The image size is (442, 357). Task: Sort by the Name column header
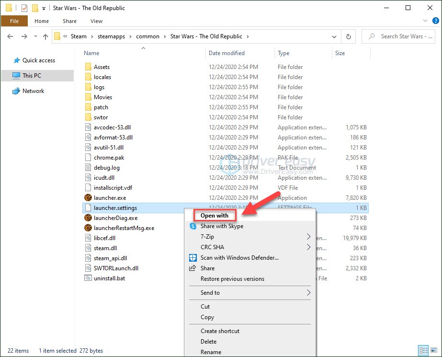pyautogui.click(x=91, y=53)
